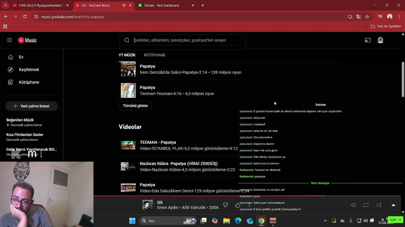Open a new Chrome tab
The width and height of the screenshot is (405, 227).
coord(202,5)
